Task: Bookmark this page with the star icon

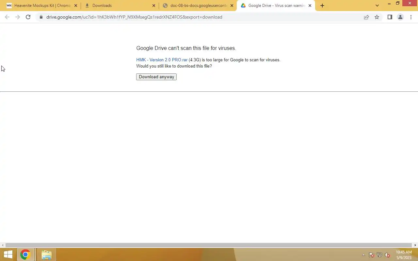Action: (x=377, y=17)
